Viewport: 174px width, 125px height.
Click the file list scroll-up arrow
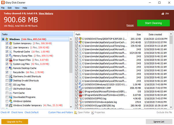[171, 34]
